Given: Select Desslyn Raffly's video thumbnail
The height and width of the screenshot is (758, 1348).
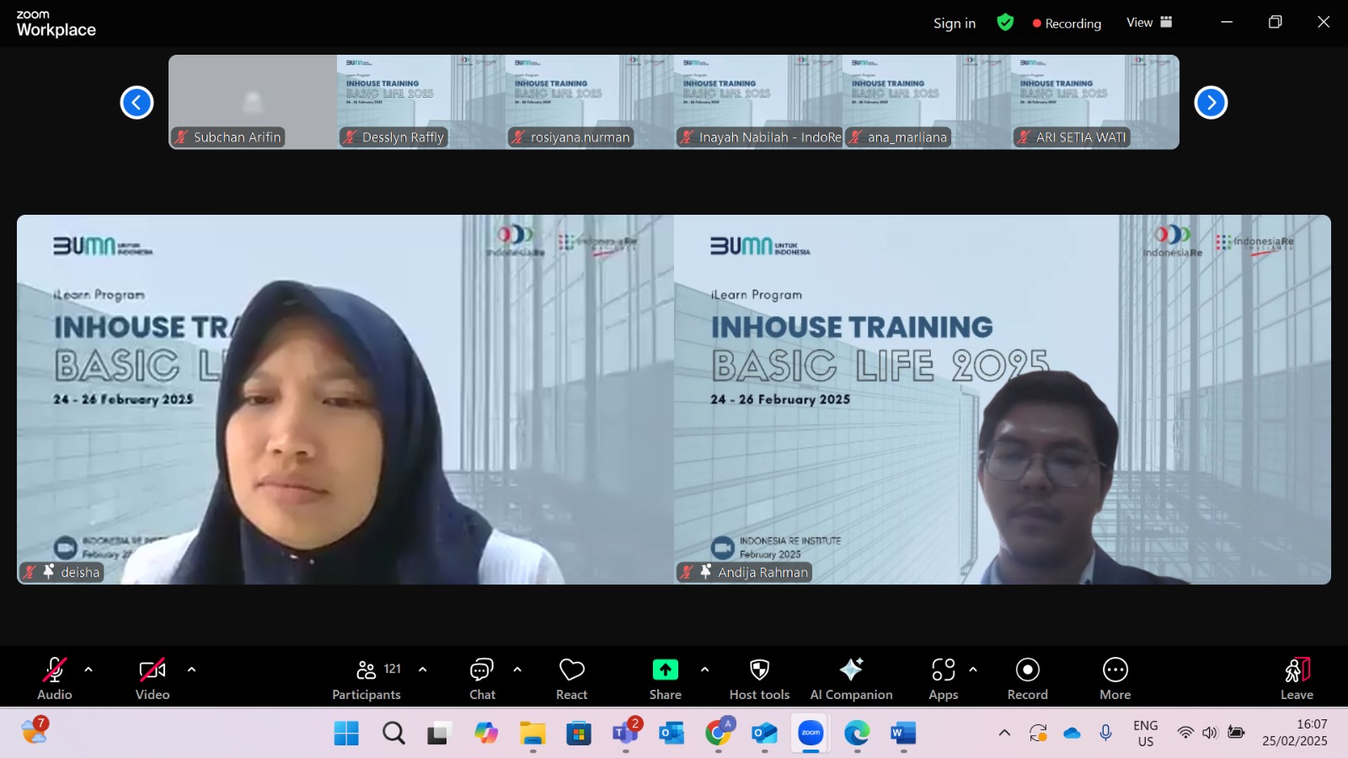Looking at the screenshot, I should (x=421, y=102).
